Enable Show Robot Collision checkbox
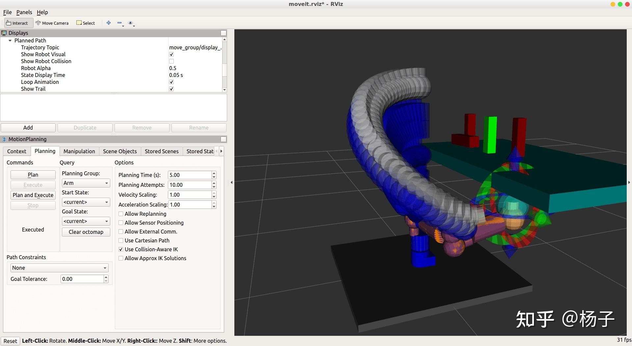 [x=171, y=61]
